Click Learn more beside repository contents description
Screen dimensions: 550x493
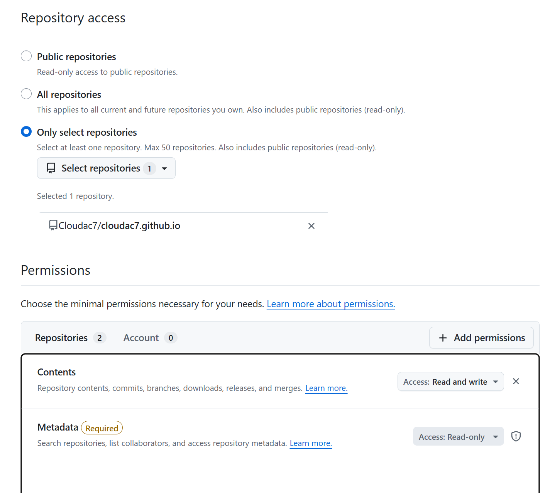pyautogui.click(x=326, y=388)
